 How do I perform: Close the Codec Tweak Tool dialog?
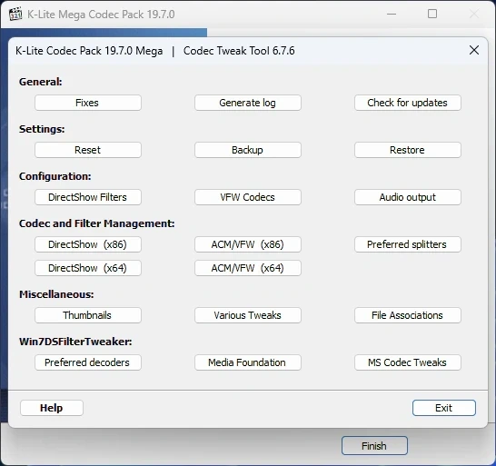pyautogui.click(x=474, y=50)
